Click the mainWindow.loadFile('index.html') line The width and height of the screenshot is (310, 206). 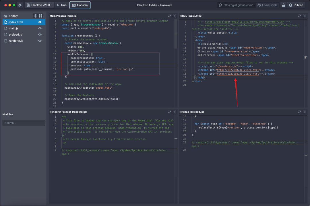click(89, 88)
